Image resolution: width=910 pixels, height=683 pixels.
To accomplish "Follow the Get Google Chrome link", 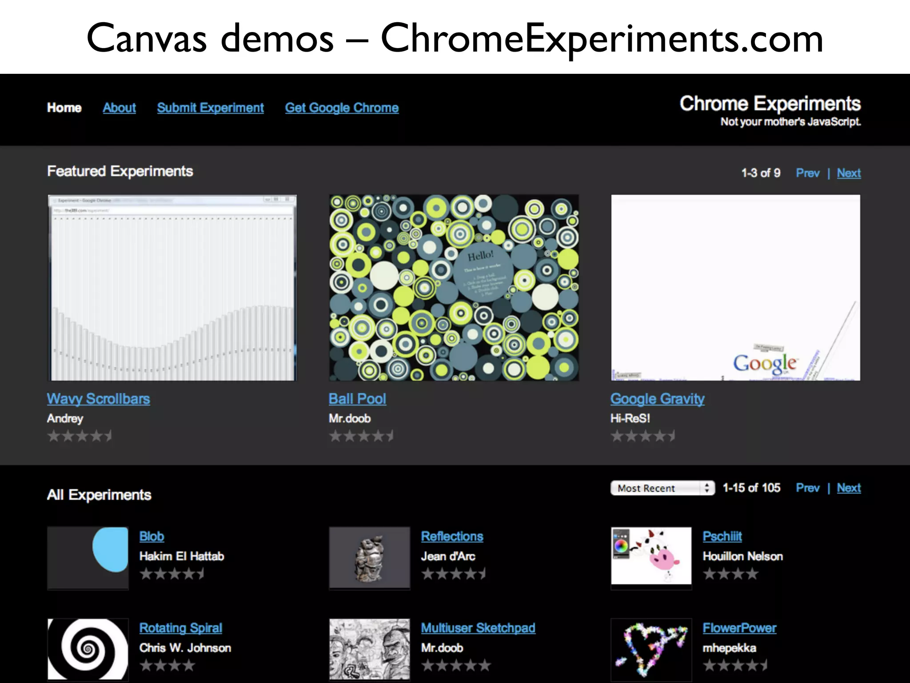I will (x=342, y=108).
